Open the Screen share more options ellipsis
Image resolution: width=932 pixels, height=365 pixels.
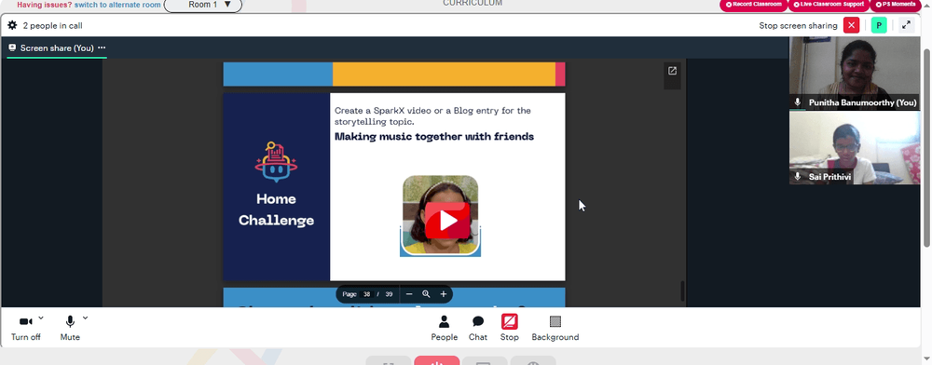click(x=102, y=47)
